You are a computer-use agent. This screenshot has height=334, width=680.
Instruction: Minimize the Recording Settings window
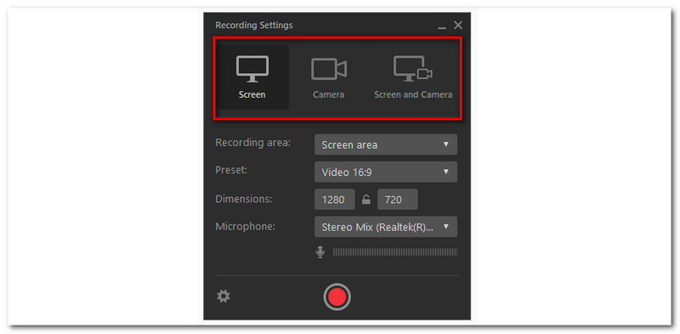(x=442, y=26)
